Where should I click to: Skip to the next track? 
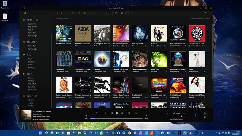point(122,113)
